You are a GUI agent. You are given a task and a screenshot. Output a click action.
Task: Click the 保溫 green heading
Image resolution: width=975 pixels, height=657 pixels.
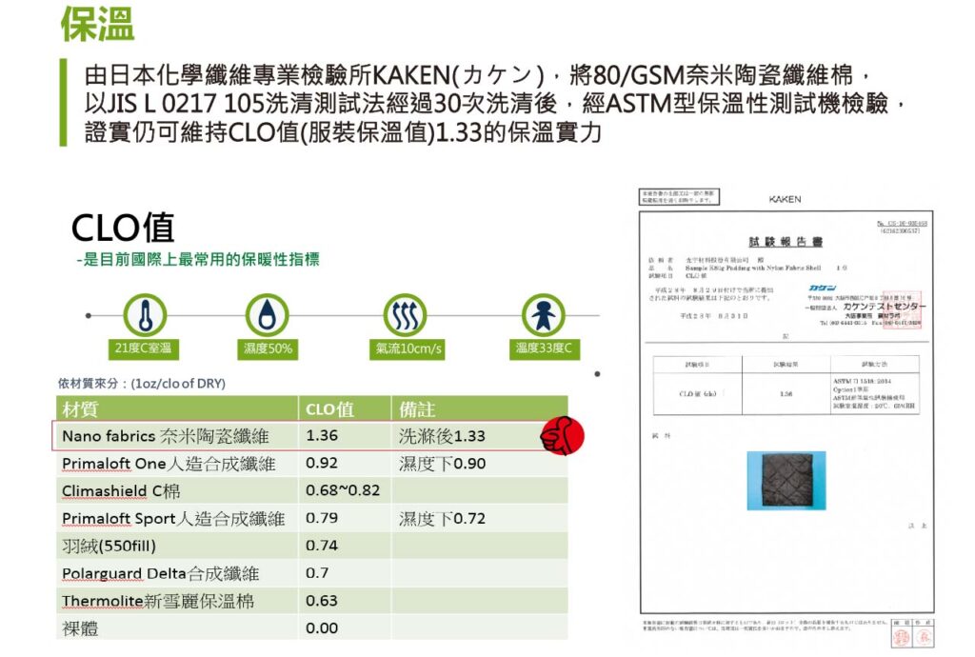click(x=97, y=25)
